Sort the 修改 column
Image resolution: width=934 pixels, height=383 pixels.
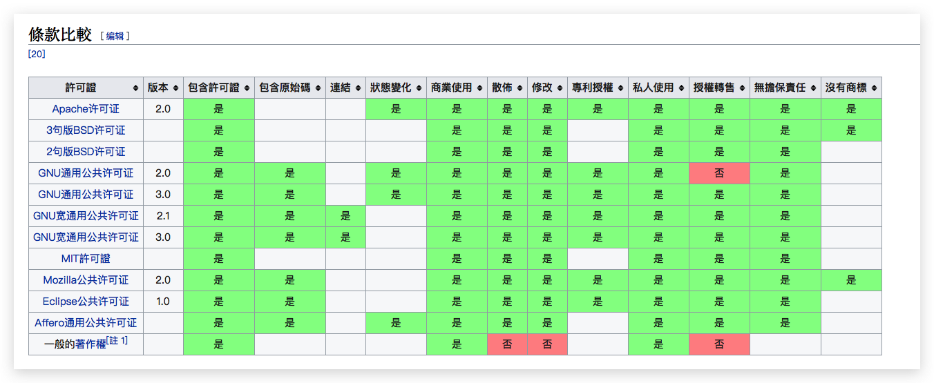559,88
